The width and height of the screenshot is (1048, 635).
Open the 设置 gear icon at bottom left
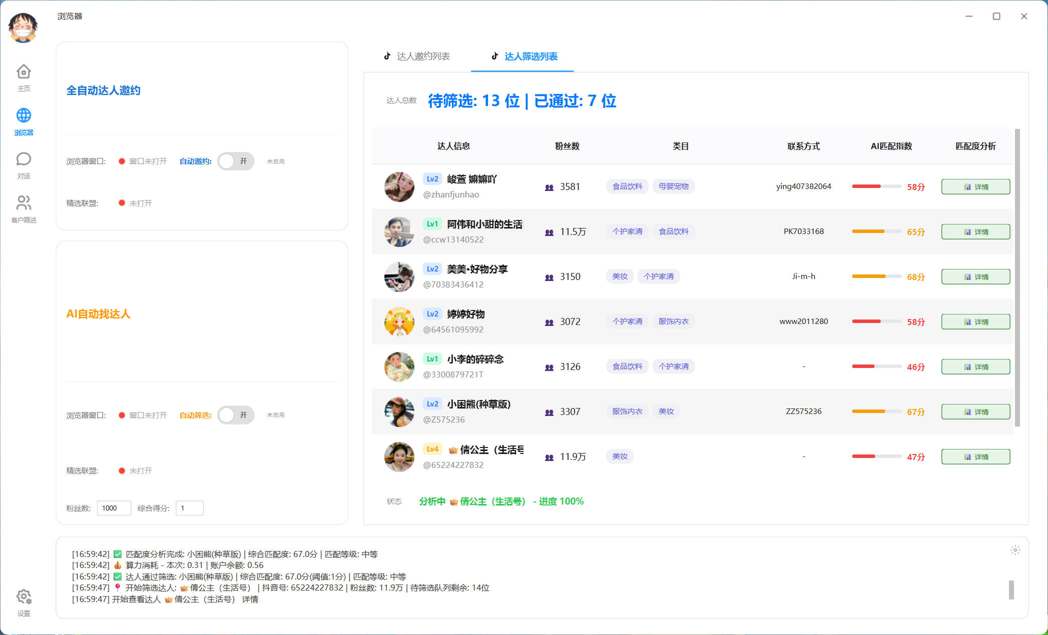point(24,597)
